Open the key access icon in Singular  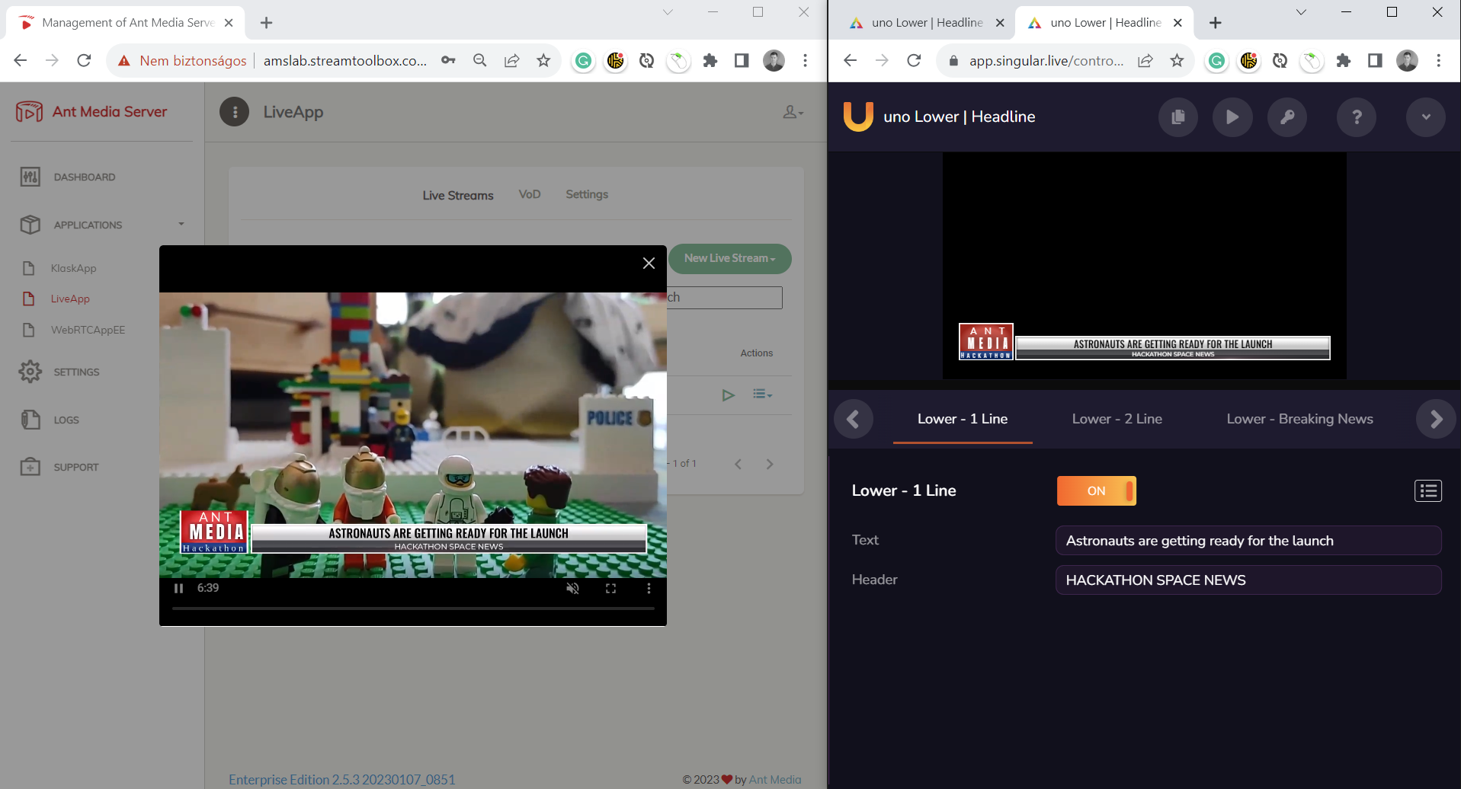click(x=1286, y=117)
